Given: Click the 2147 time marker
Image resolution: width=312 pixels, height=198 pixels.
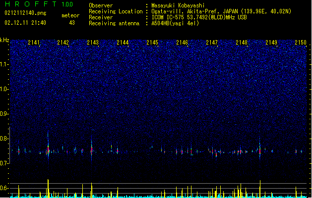Looking at the screenshot, I should [x=212, y=43].
